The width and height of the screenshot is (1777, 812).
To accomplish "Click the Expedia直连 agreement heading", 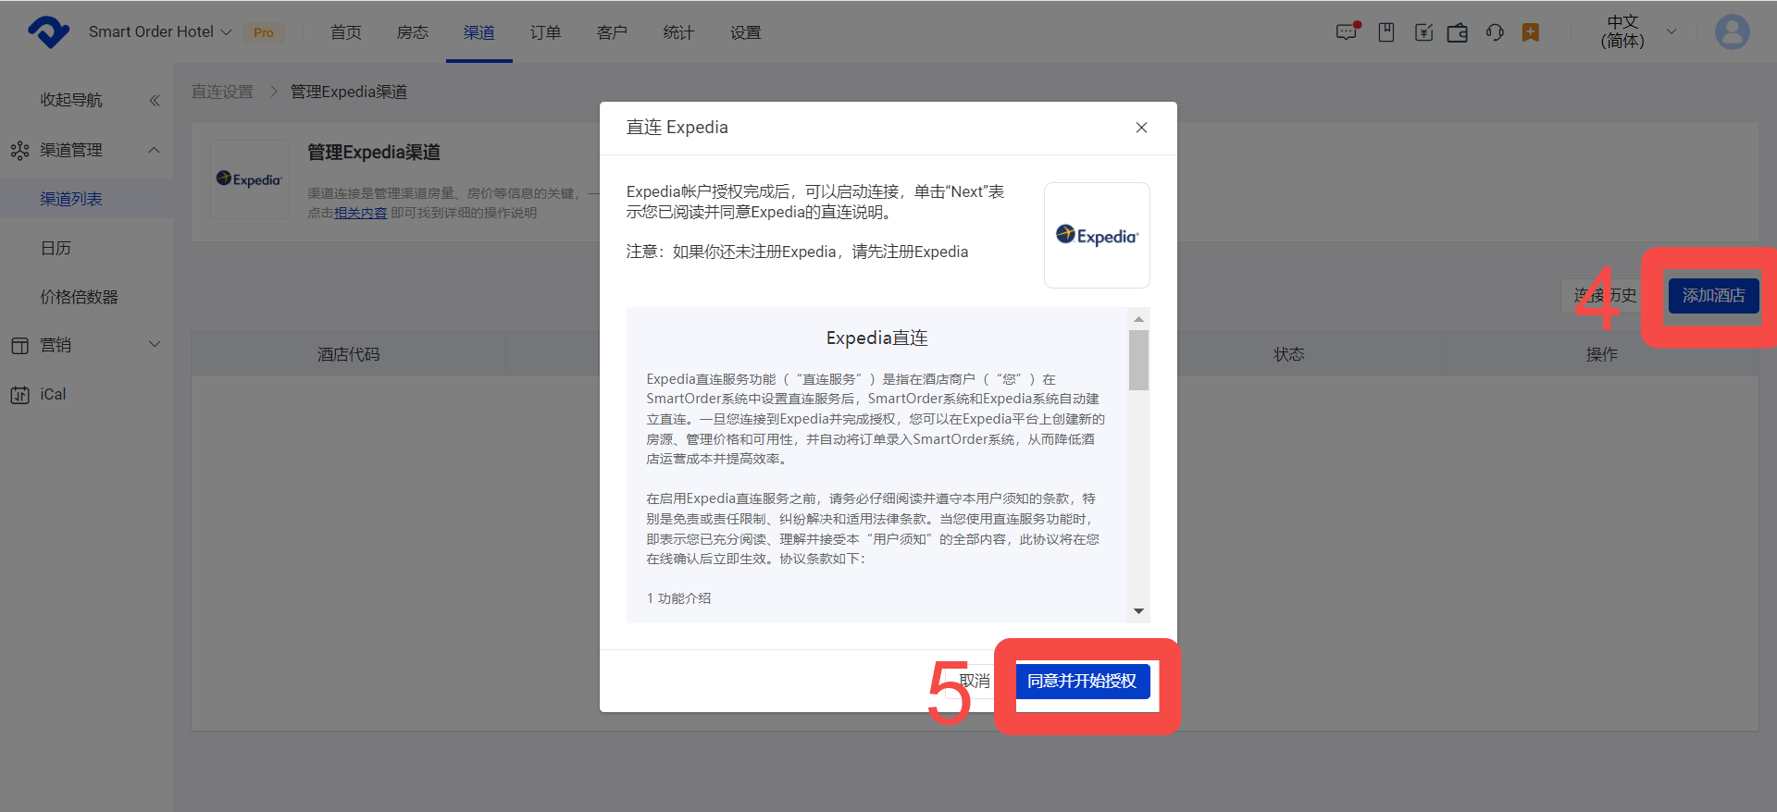I will coord(876,338).
